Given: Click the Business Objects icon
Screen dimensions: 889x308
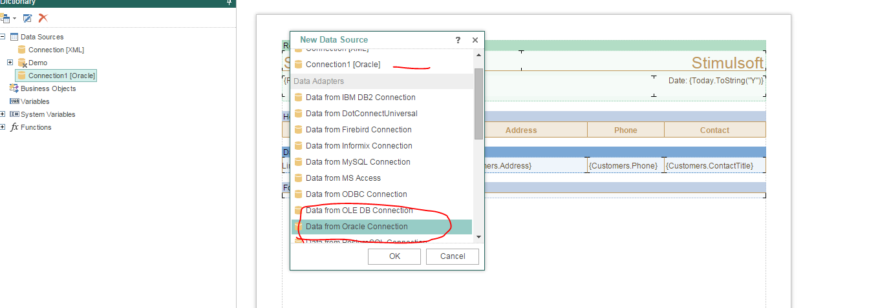Looking at the screenshot, I should point(14,88).
